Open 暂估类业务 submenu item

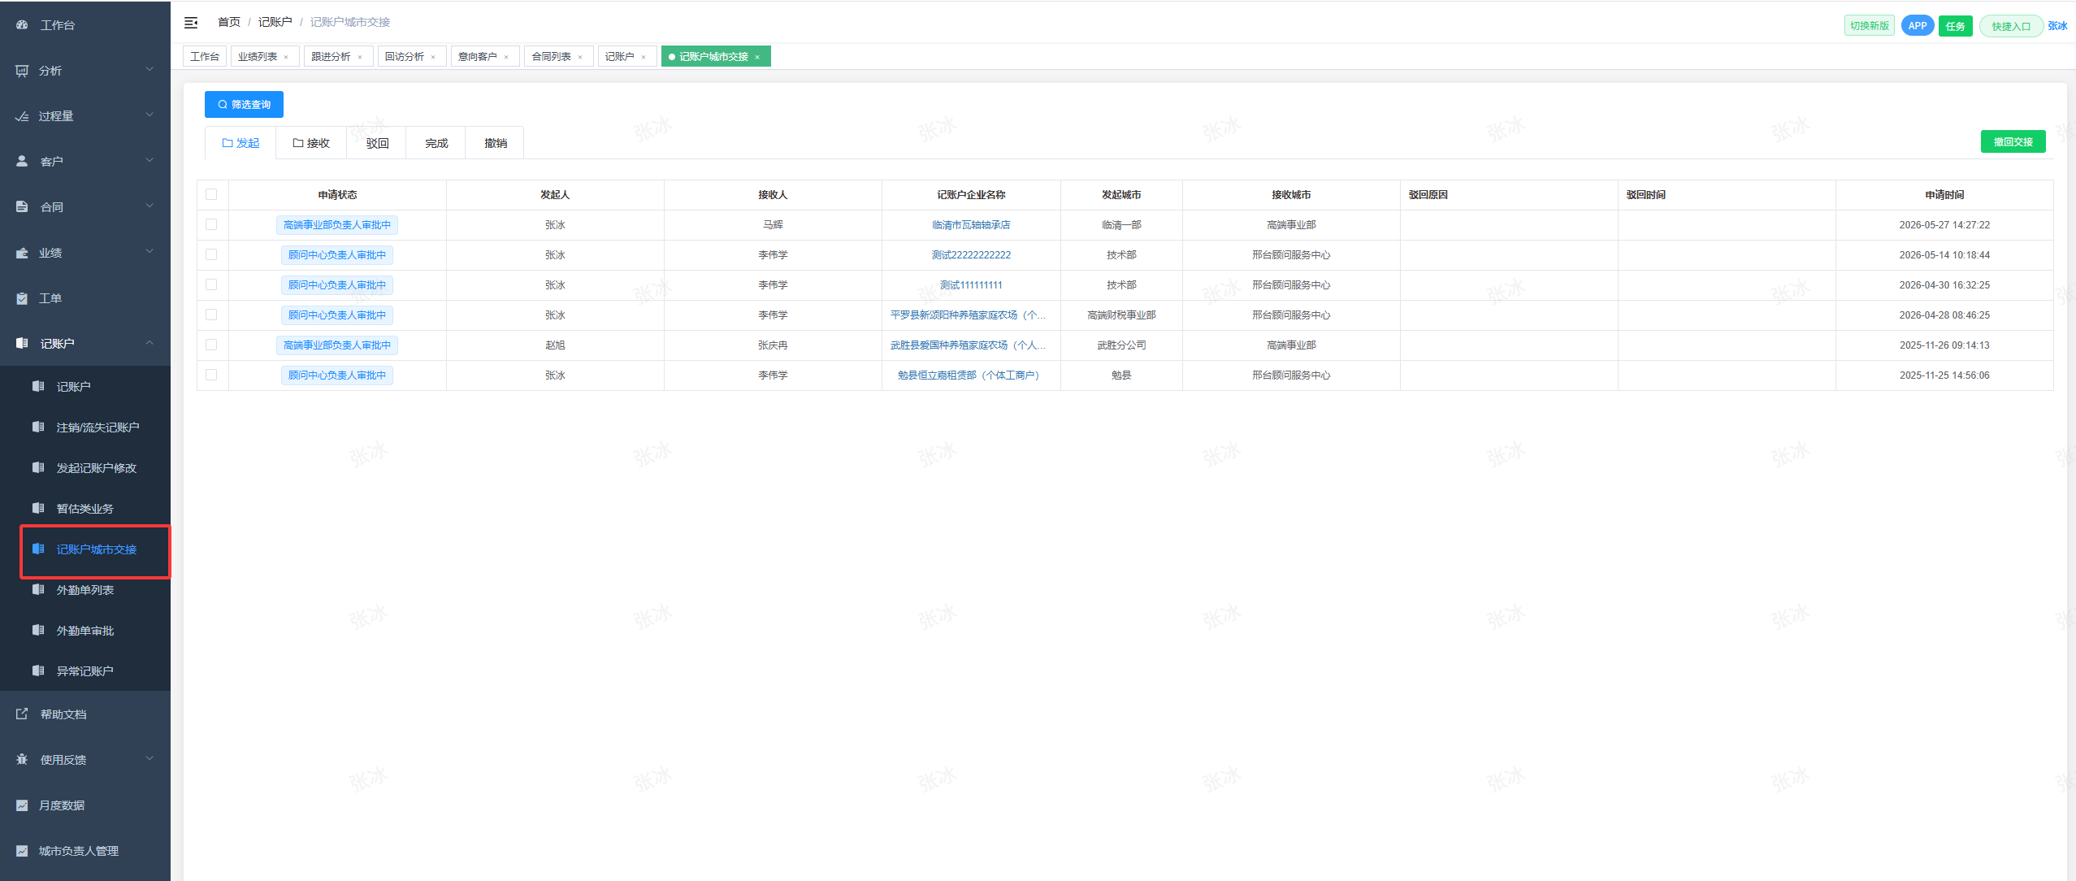point(85,509)
